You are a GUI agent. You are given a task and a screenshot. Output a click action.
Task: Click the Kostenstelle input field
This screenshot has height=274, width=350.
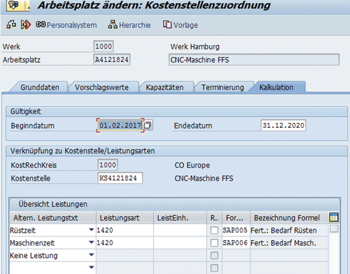pyautogui.click(x=120, y=178)
